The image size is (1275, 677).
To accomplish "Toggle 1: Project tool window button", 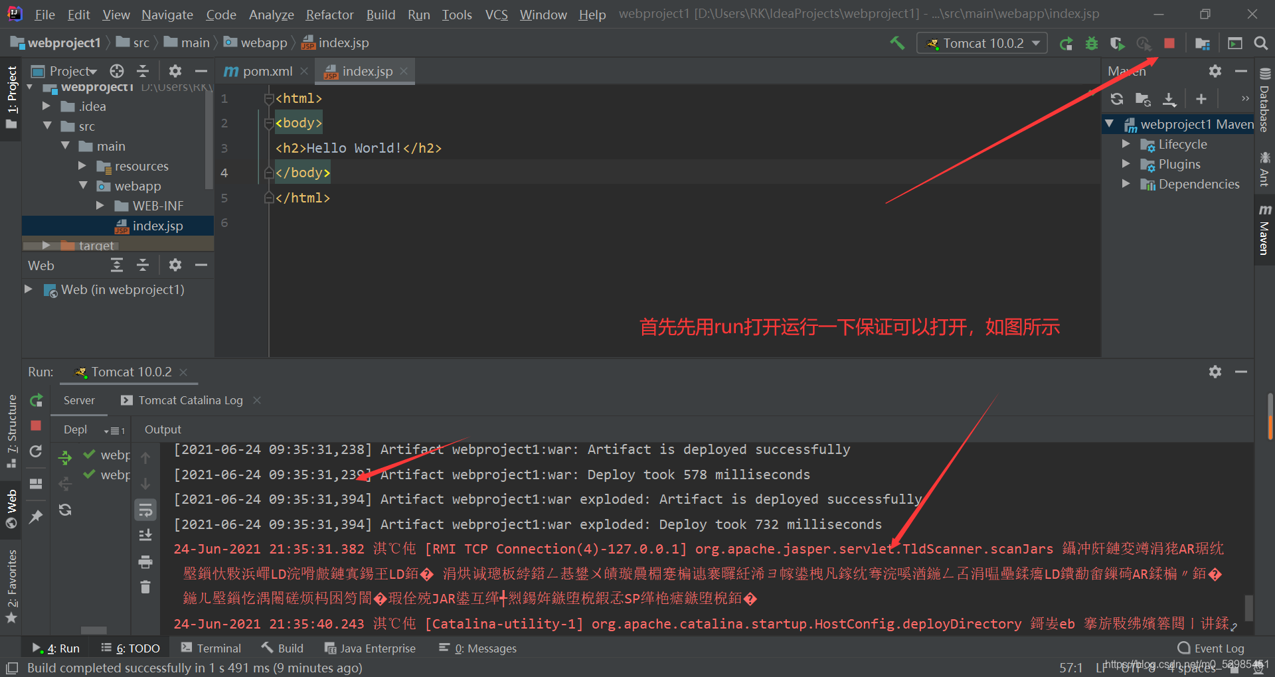I will (x=11, y=98).
